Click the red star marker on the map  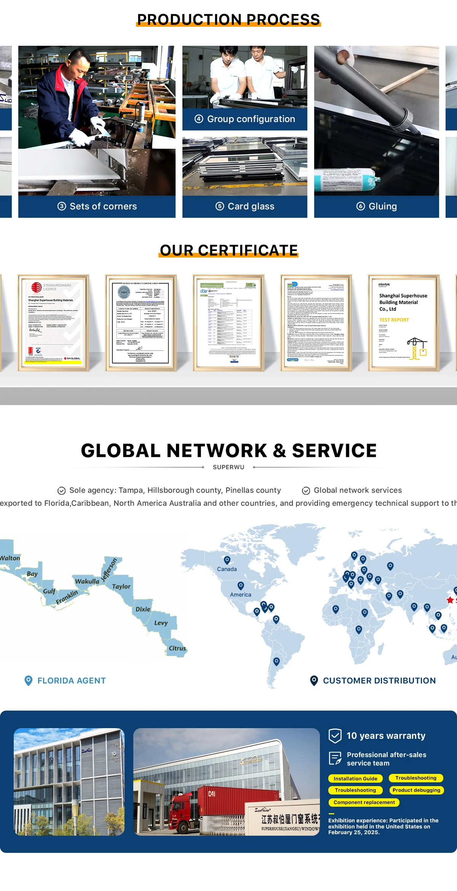pos(450,600)
